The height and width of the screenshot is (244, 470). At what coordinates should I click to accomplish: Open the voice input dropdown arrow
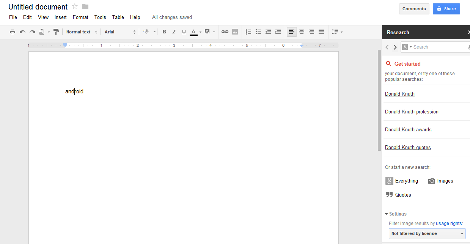point(154,32)
